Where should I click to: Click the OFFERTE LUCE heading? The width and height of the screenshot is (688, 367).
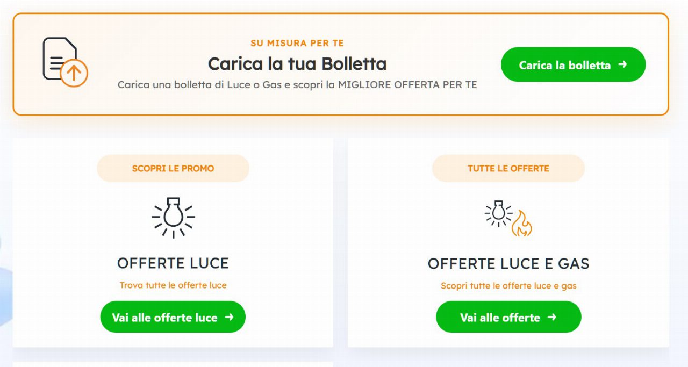coord(173,263)
